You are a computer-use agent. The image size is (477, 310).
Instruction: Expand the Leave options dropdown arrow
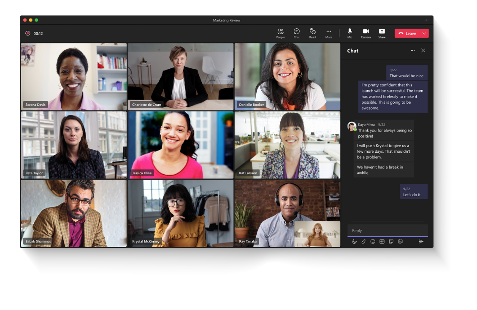424,33
